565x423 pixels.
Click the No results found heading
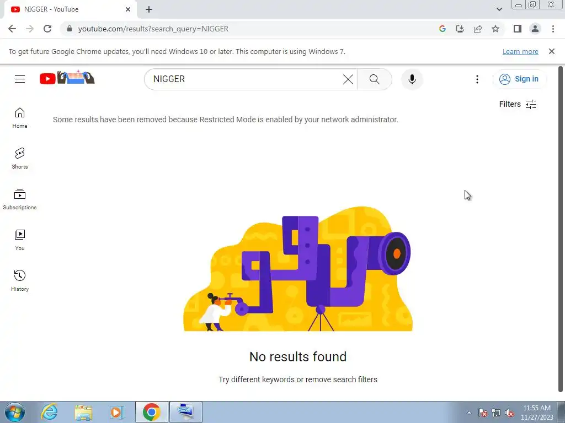coord(298,356)
